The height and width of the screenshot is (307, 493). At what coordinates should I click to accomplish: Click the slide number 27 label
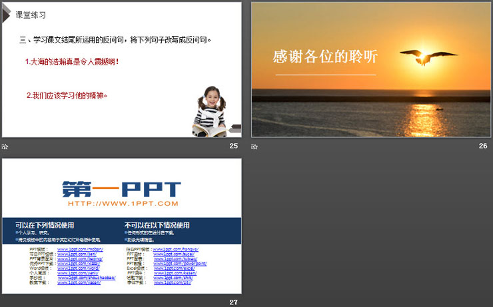[x=234, y=302]
